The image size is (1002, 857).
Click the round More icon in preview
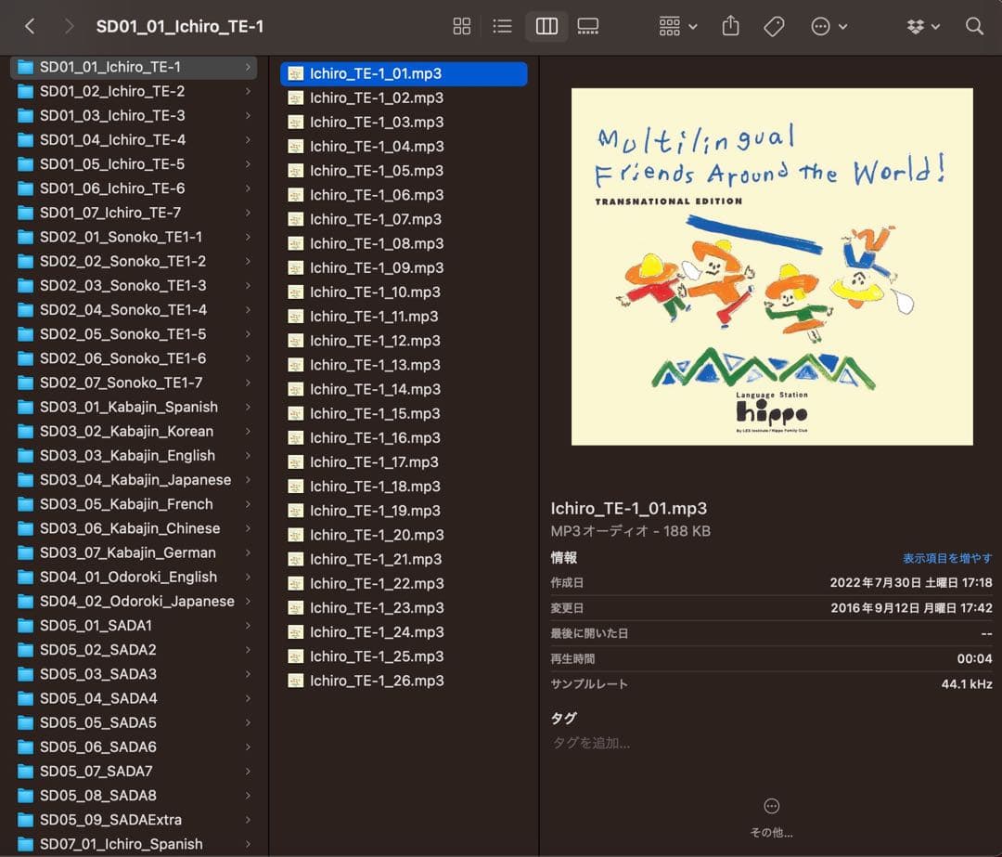pos(771,806)
